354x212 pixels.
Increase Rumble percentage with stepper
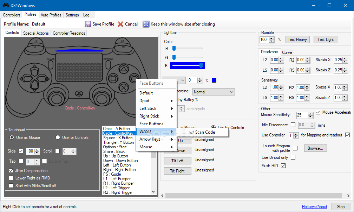point(271,38)
